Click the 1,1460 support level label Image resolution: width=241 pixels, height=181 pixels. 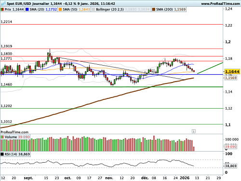(x=6, y=84)
